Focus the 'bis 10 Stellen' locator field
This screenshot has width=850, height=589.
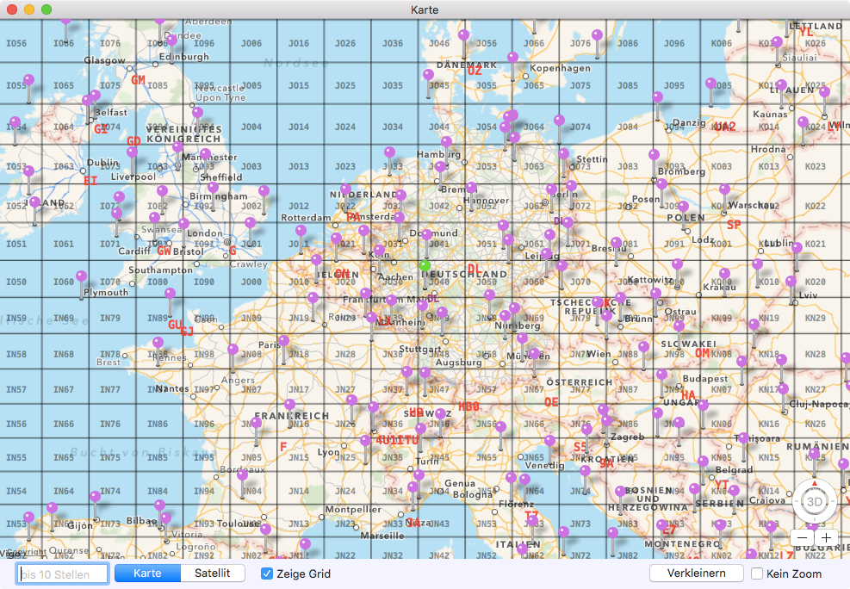click(x=63, y=573)
